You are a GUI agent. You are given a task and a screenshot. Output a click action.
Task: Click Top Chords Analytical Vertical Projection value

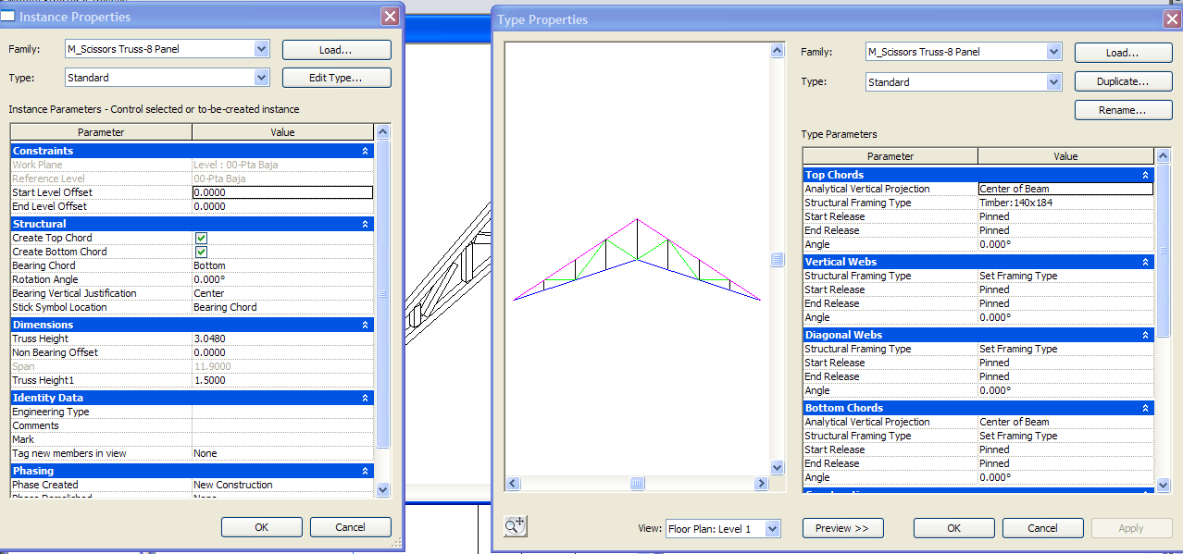tap(1065, 189)
